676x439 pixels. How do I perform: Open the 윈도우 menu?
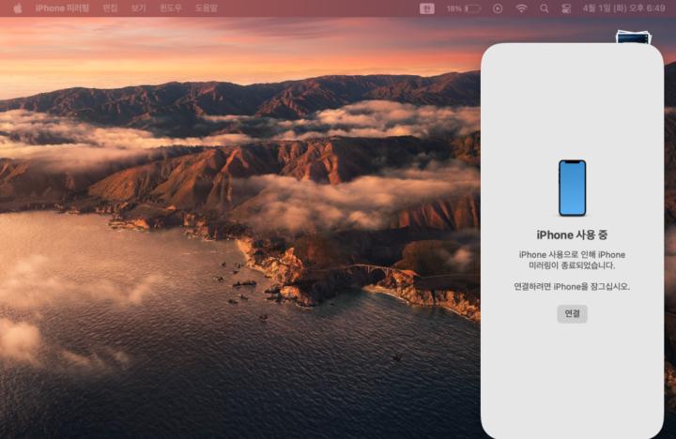click(170, 8)
